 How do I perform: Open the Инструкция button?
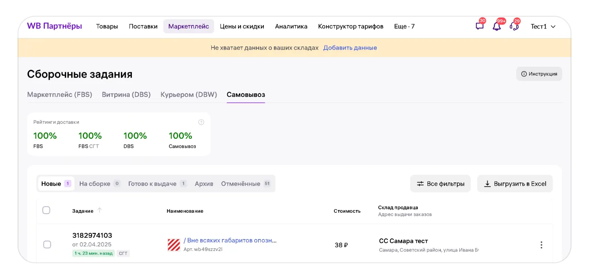point(539,74)
